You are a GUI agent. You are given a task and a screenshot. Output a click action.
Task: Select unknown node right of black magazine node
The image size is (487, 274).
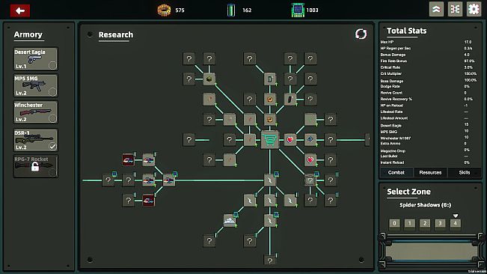pyautogui.click(x=310, y=100)
